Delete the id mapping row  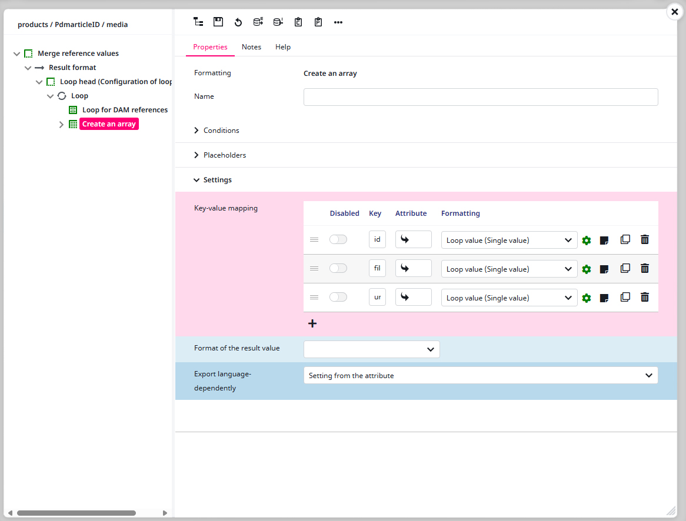(x=645, y=239)
